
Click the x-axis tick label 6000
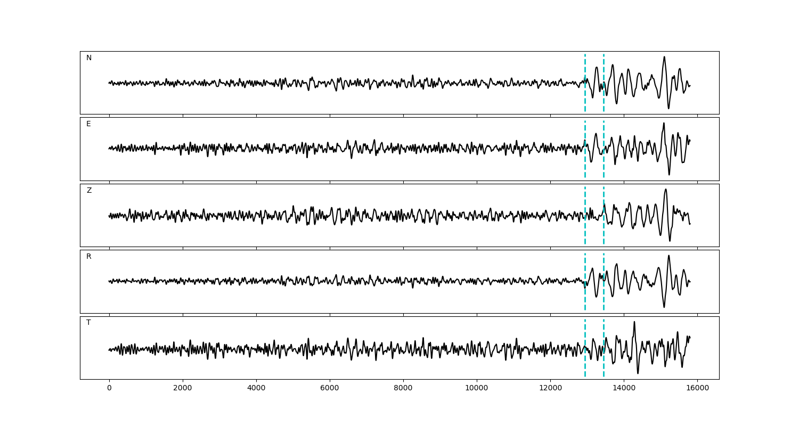coord(330,388)
